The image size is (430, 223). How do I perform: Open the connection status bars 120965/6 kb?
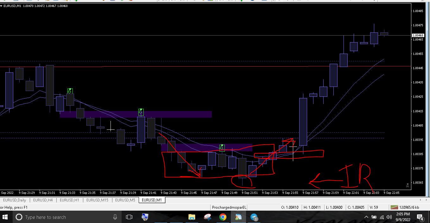pos(405,207)
